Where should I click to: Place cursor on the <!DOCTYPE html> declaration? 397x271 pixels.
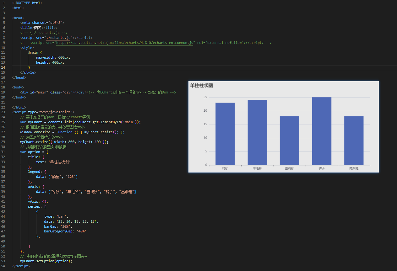(x=27, y=3)
